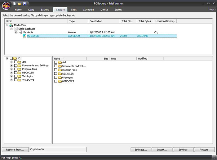
Task: Check the C: drive checkbox in tree
Action: [11, 58]
